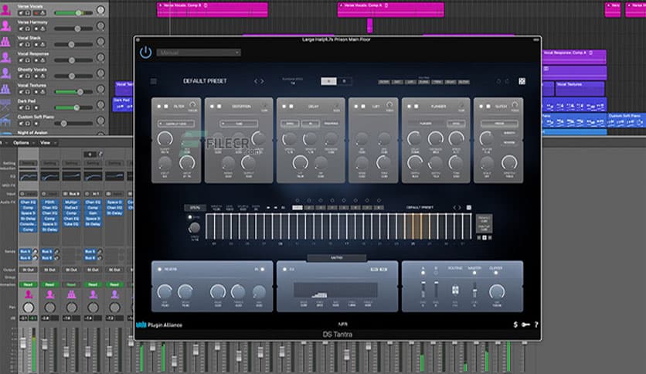Viewport: 646px width, 374px height.
Task: Click the randomize dice icon
Action: tap(522, 81)
